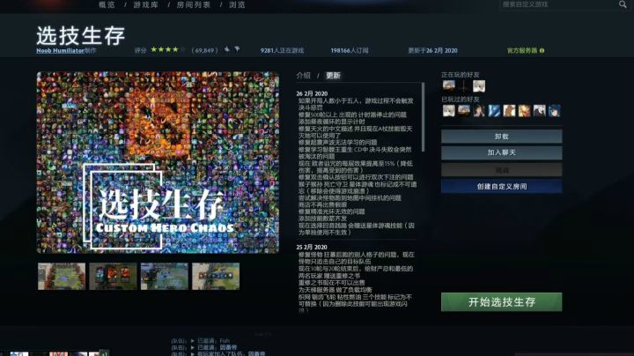Viewport: 634px width, 356px height.
Task: Open blue crystal avatar under 已玩过的好友
Action: [x=494, y=110]
